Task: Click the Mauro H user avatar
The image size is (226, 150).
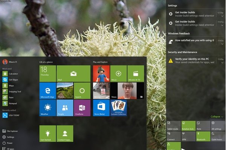Action: pos(5,62)
